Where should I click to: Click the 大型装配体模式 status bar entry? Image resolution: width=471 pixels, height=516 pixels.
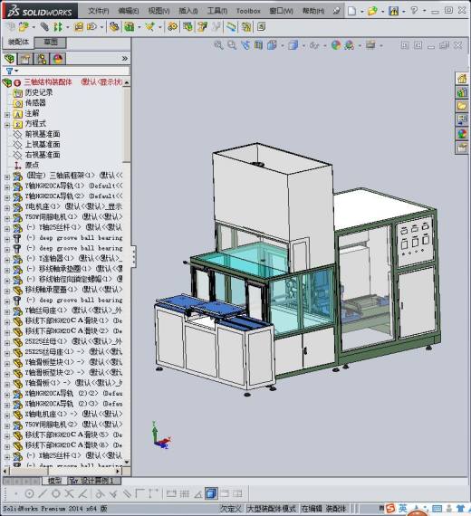tap(272, 509)
